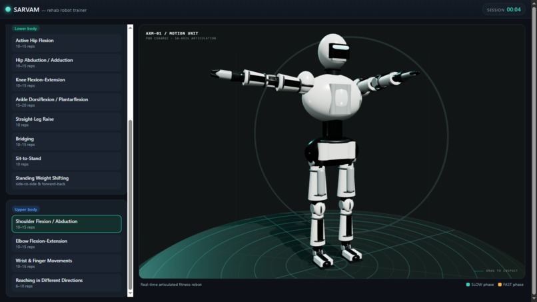Viewport: 537px width, 302px height.
Task: Click the robot's head visor
Action: [339, 51]
